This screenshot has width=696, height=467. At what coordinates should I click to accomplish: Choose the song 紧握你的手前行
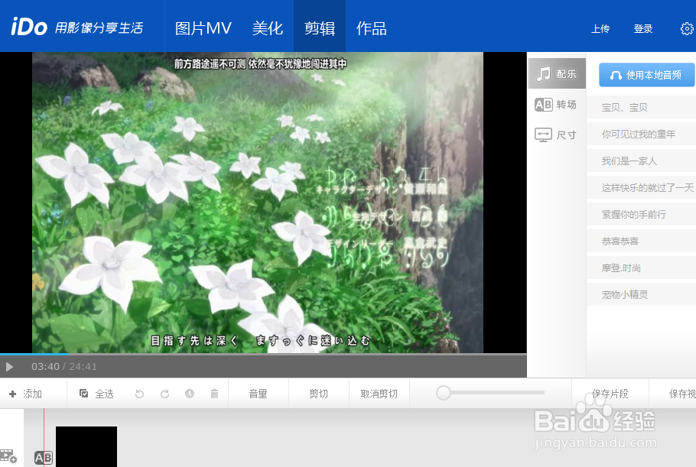[x=641, y=215]
